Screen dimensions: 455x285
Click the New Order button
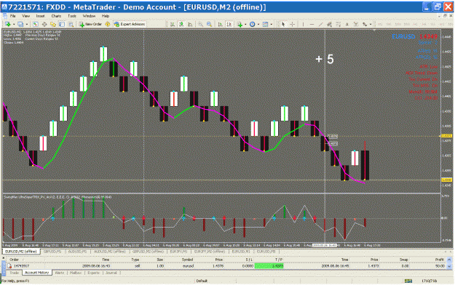[x=90, y=24]
